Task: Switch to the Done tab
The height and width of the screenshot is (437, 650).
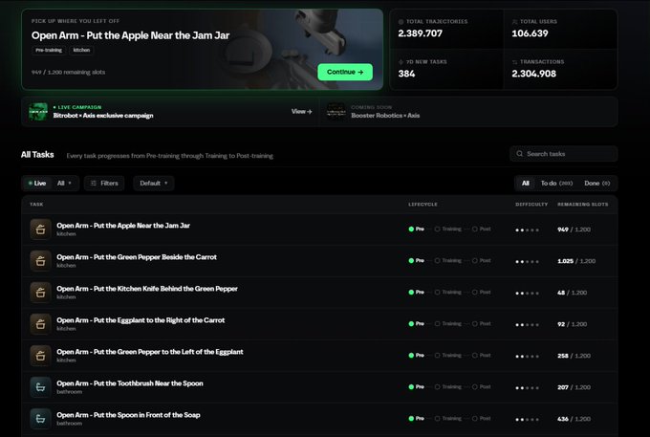Action: [x=596, y=184]
